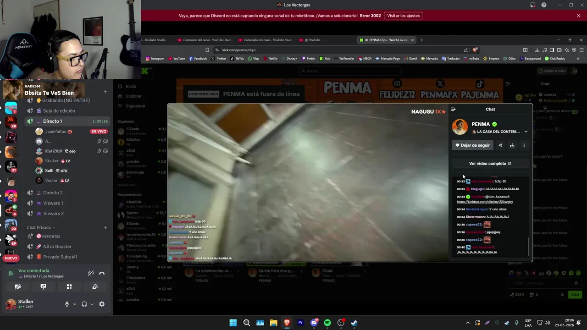Open Discord user settings gear
Screen dimensions: 587x330
(102, 304)
